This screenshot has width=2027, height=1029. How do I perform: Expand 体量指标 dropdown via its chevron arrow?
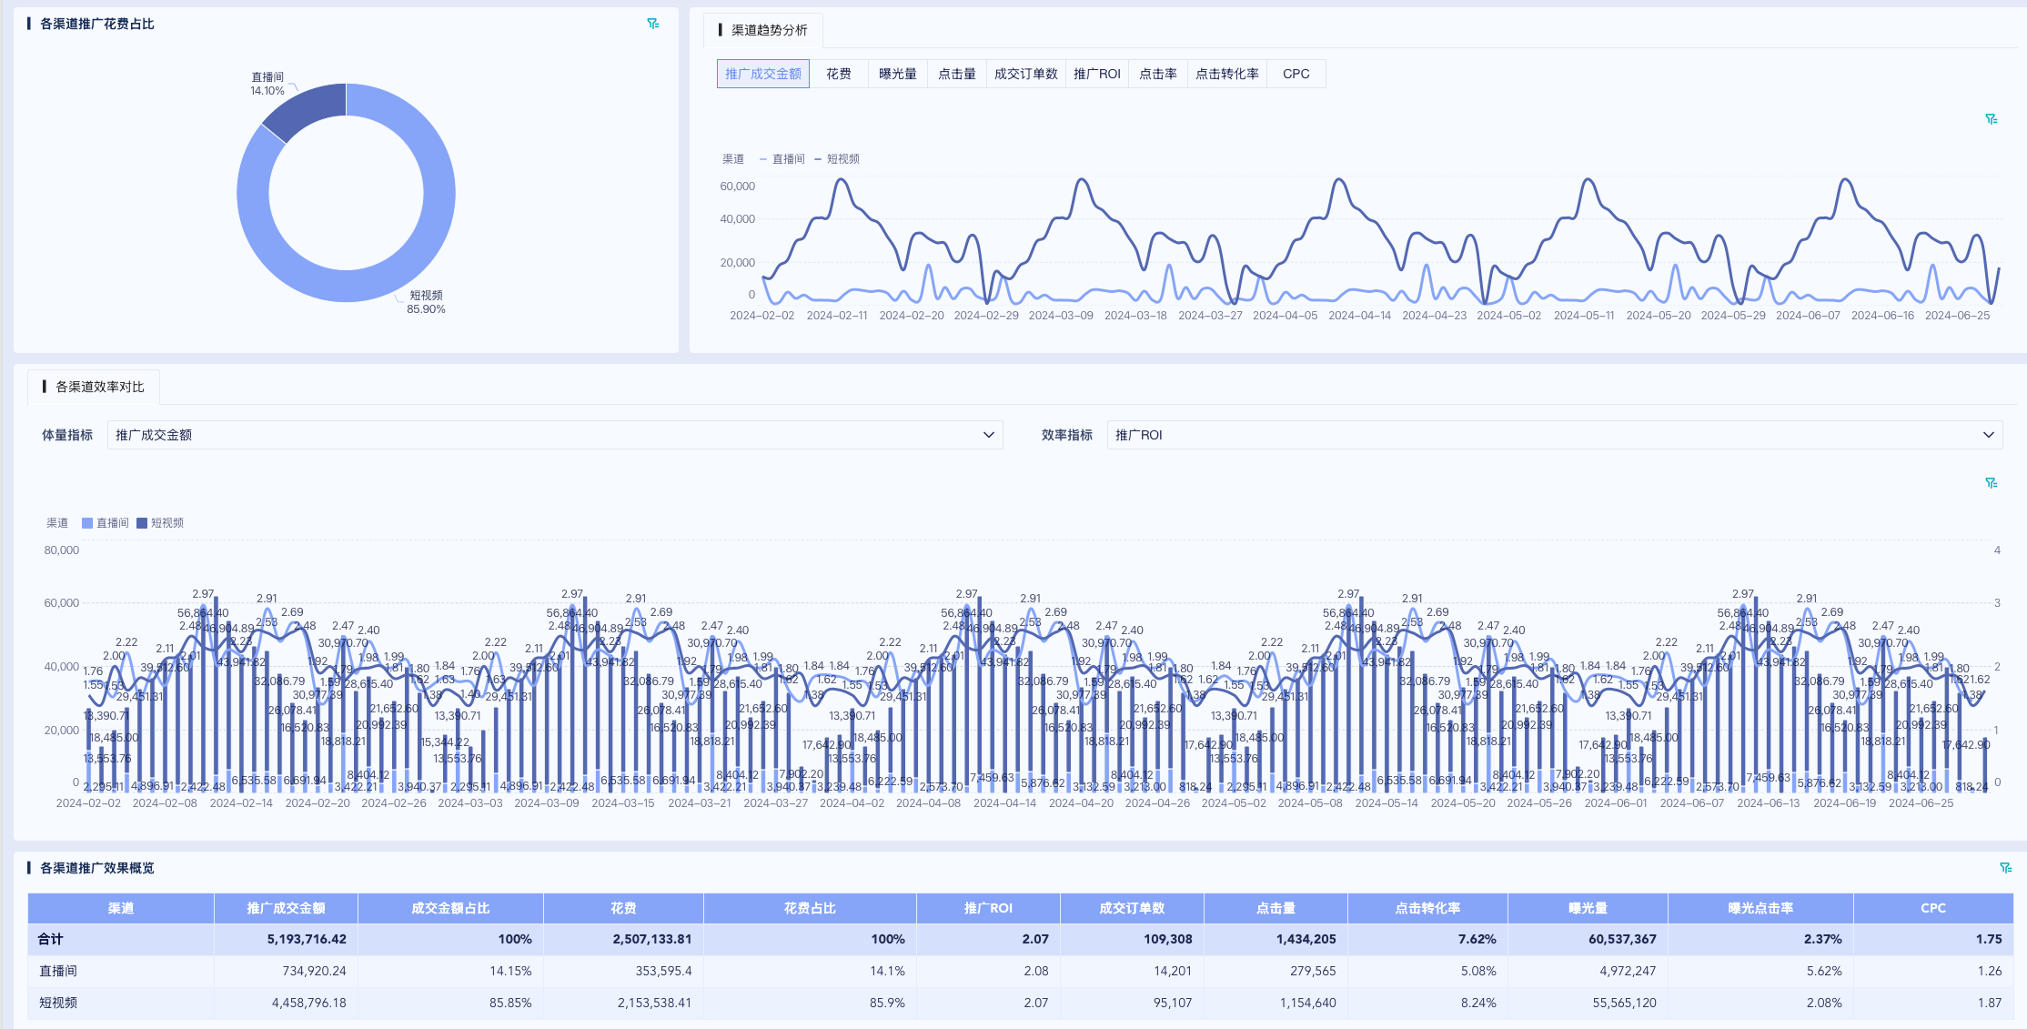988,435
